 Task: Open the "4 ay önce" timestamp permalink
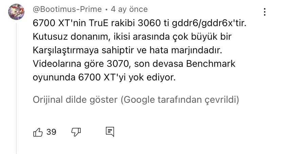pos(129,9)
